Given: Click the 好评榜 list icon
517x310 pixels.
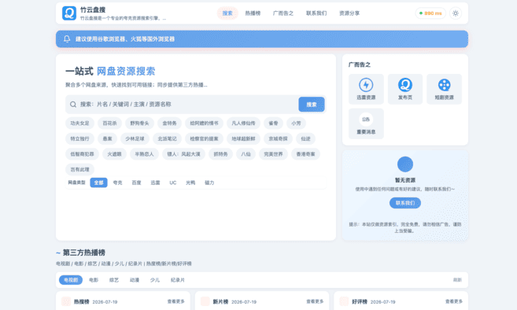Looking at the screenshot, I should 344,301.
